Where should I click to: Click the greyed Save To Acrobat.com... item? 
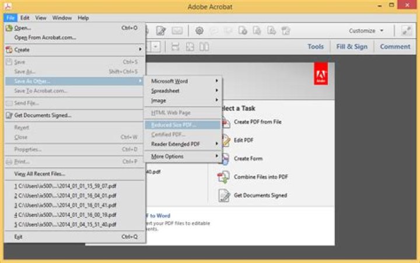click(75, 91)
